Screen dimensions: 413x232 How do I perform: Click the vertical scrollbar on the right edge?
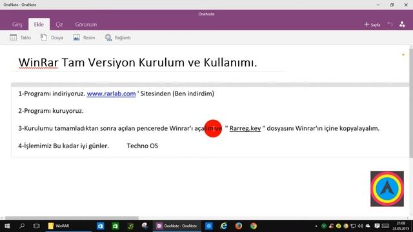click(411, 102)
